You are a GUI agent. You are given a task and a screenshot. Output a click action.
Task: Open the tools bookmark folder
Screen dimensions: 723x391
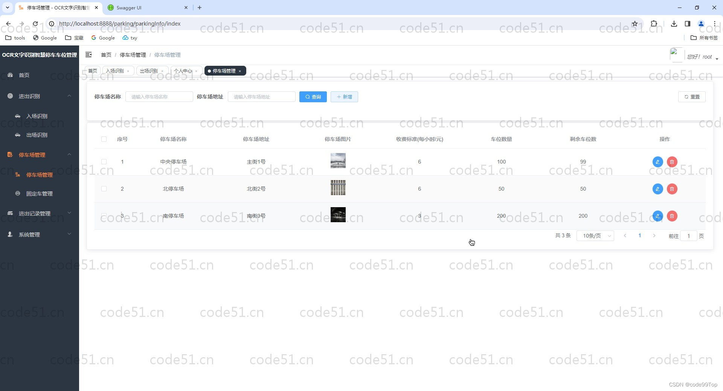coord(15,38)
